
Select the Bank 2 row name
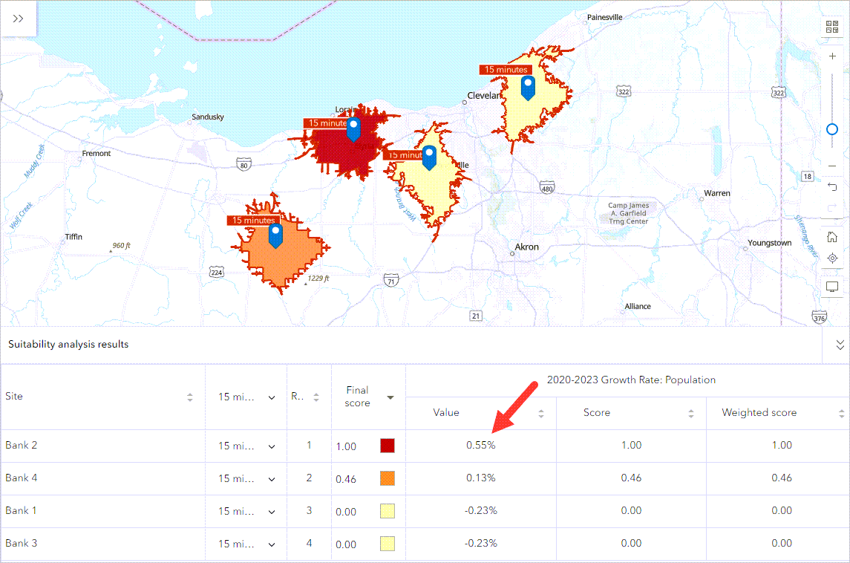coord(21,446)
